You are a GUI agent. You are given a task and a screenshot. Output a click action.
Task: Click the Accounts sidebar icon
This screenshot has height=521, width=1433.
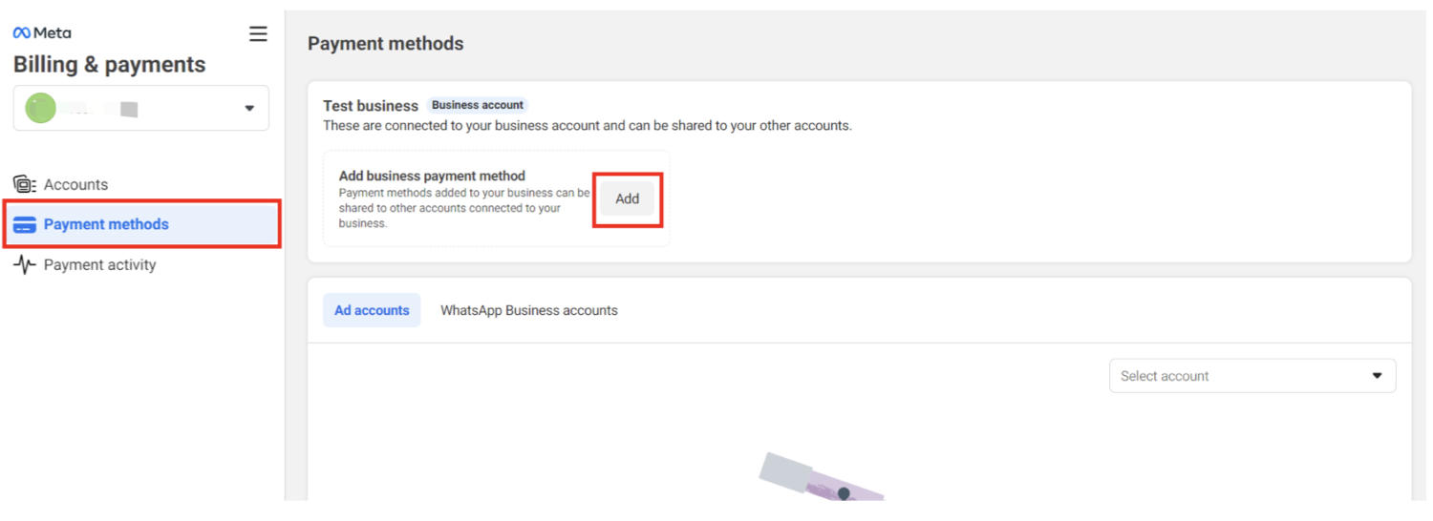[25, 184]
